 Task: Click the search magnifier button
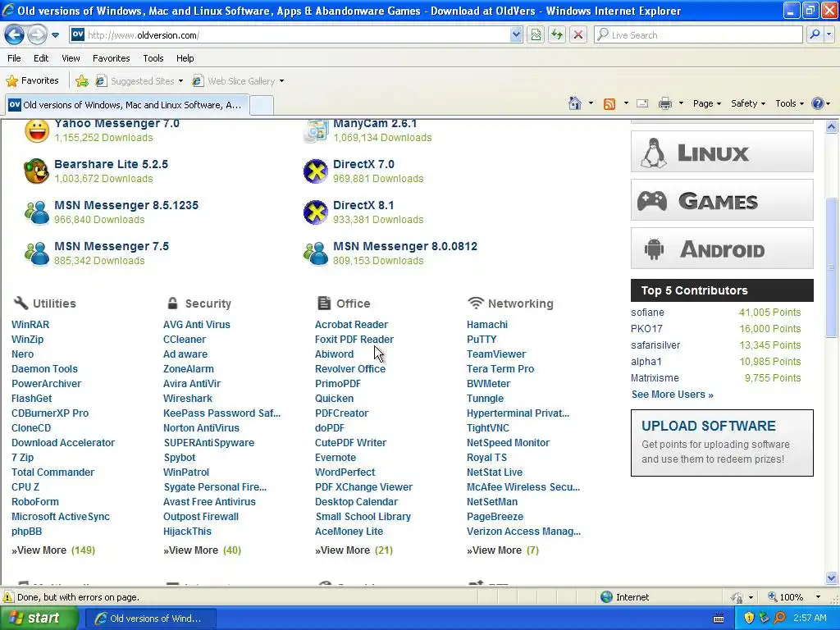(x=815, y=35)
